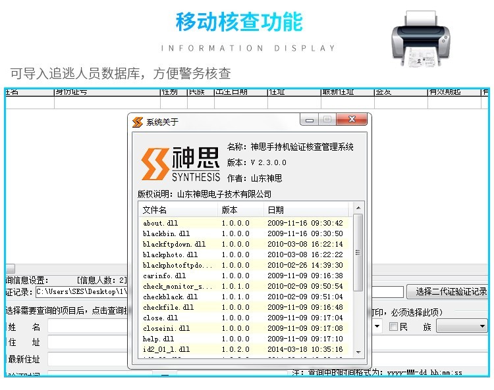This screenshot has width=494, height=390.
Task: Click the 信息人数: 2 label
Action: click(x=101, y=280)
